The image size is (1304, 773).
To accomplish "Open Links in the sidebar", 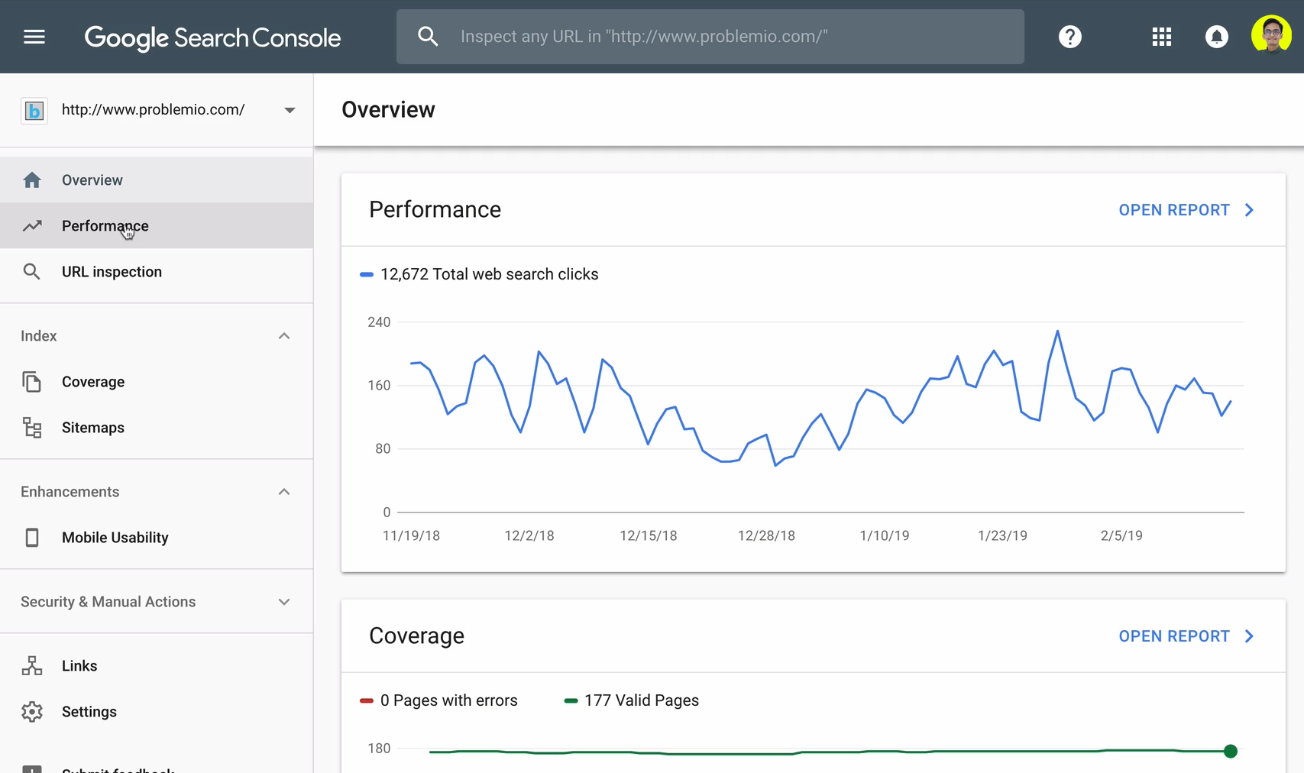I will point(79,666).
